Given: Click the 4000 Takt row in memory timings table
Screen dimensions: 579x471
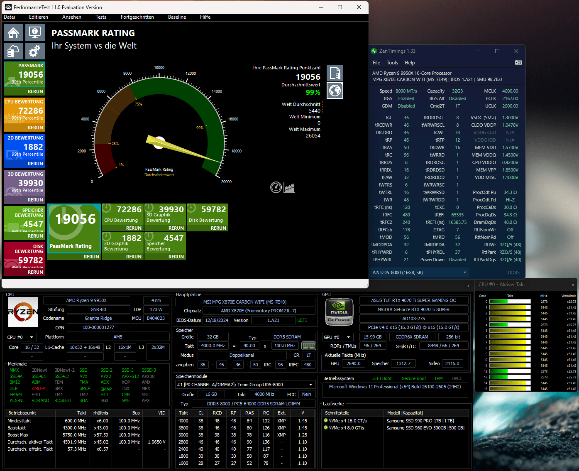Looking at the screenshot, I should (x=245, y=421).
